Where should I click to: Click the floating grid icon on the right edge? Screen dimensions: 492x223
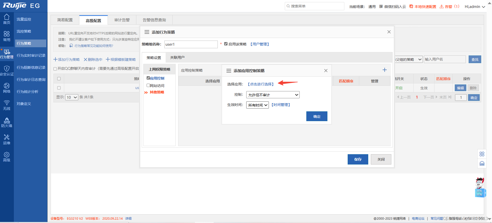[x=482, y=154]
